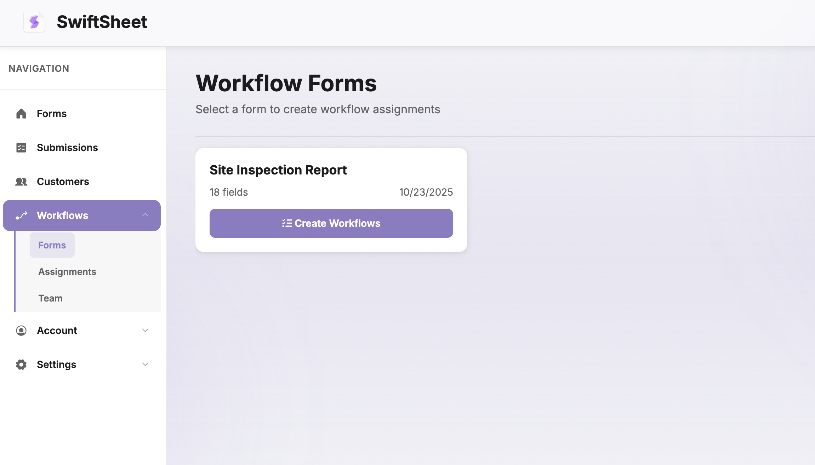Click the checklist icon inside Create Workflows button
Screen dimensions: 815x465
click(x=286, y=223)
